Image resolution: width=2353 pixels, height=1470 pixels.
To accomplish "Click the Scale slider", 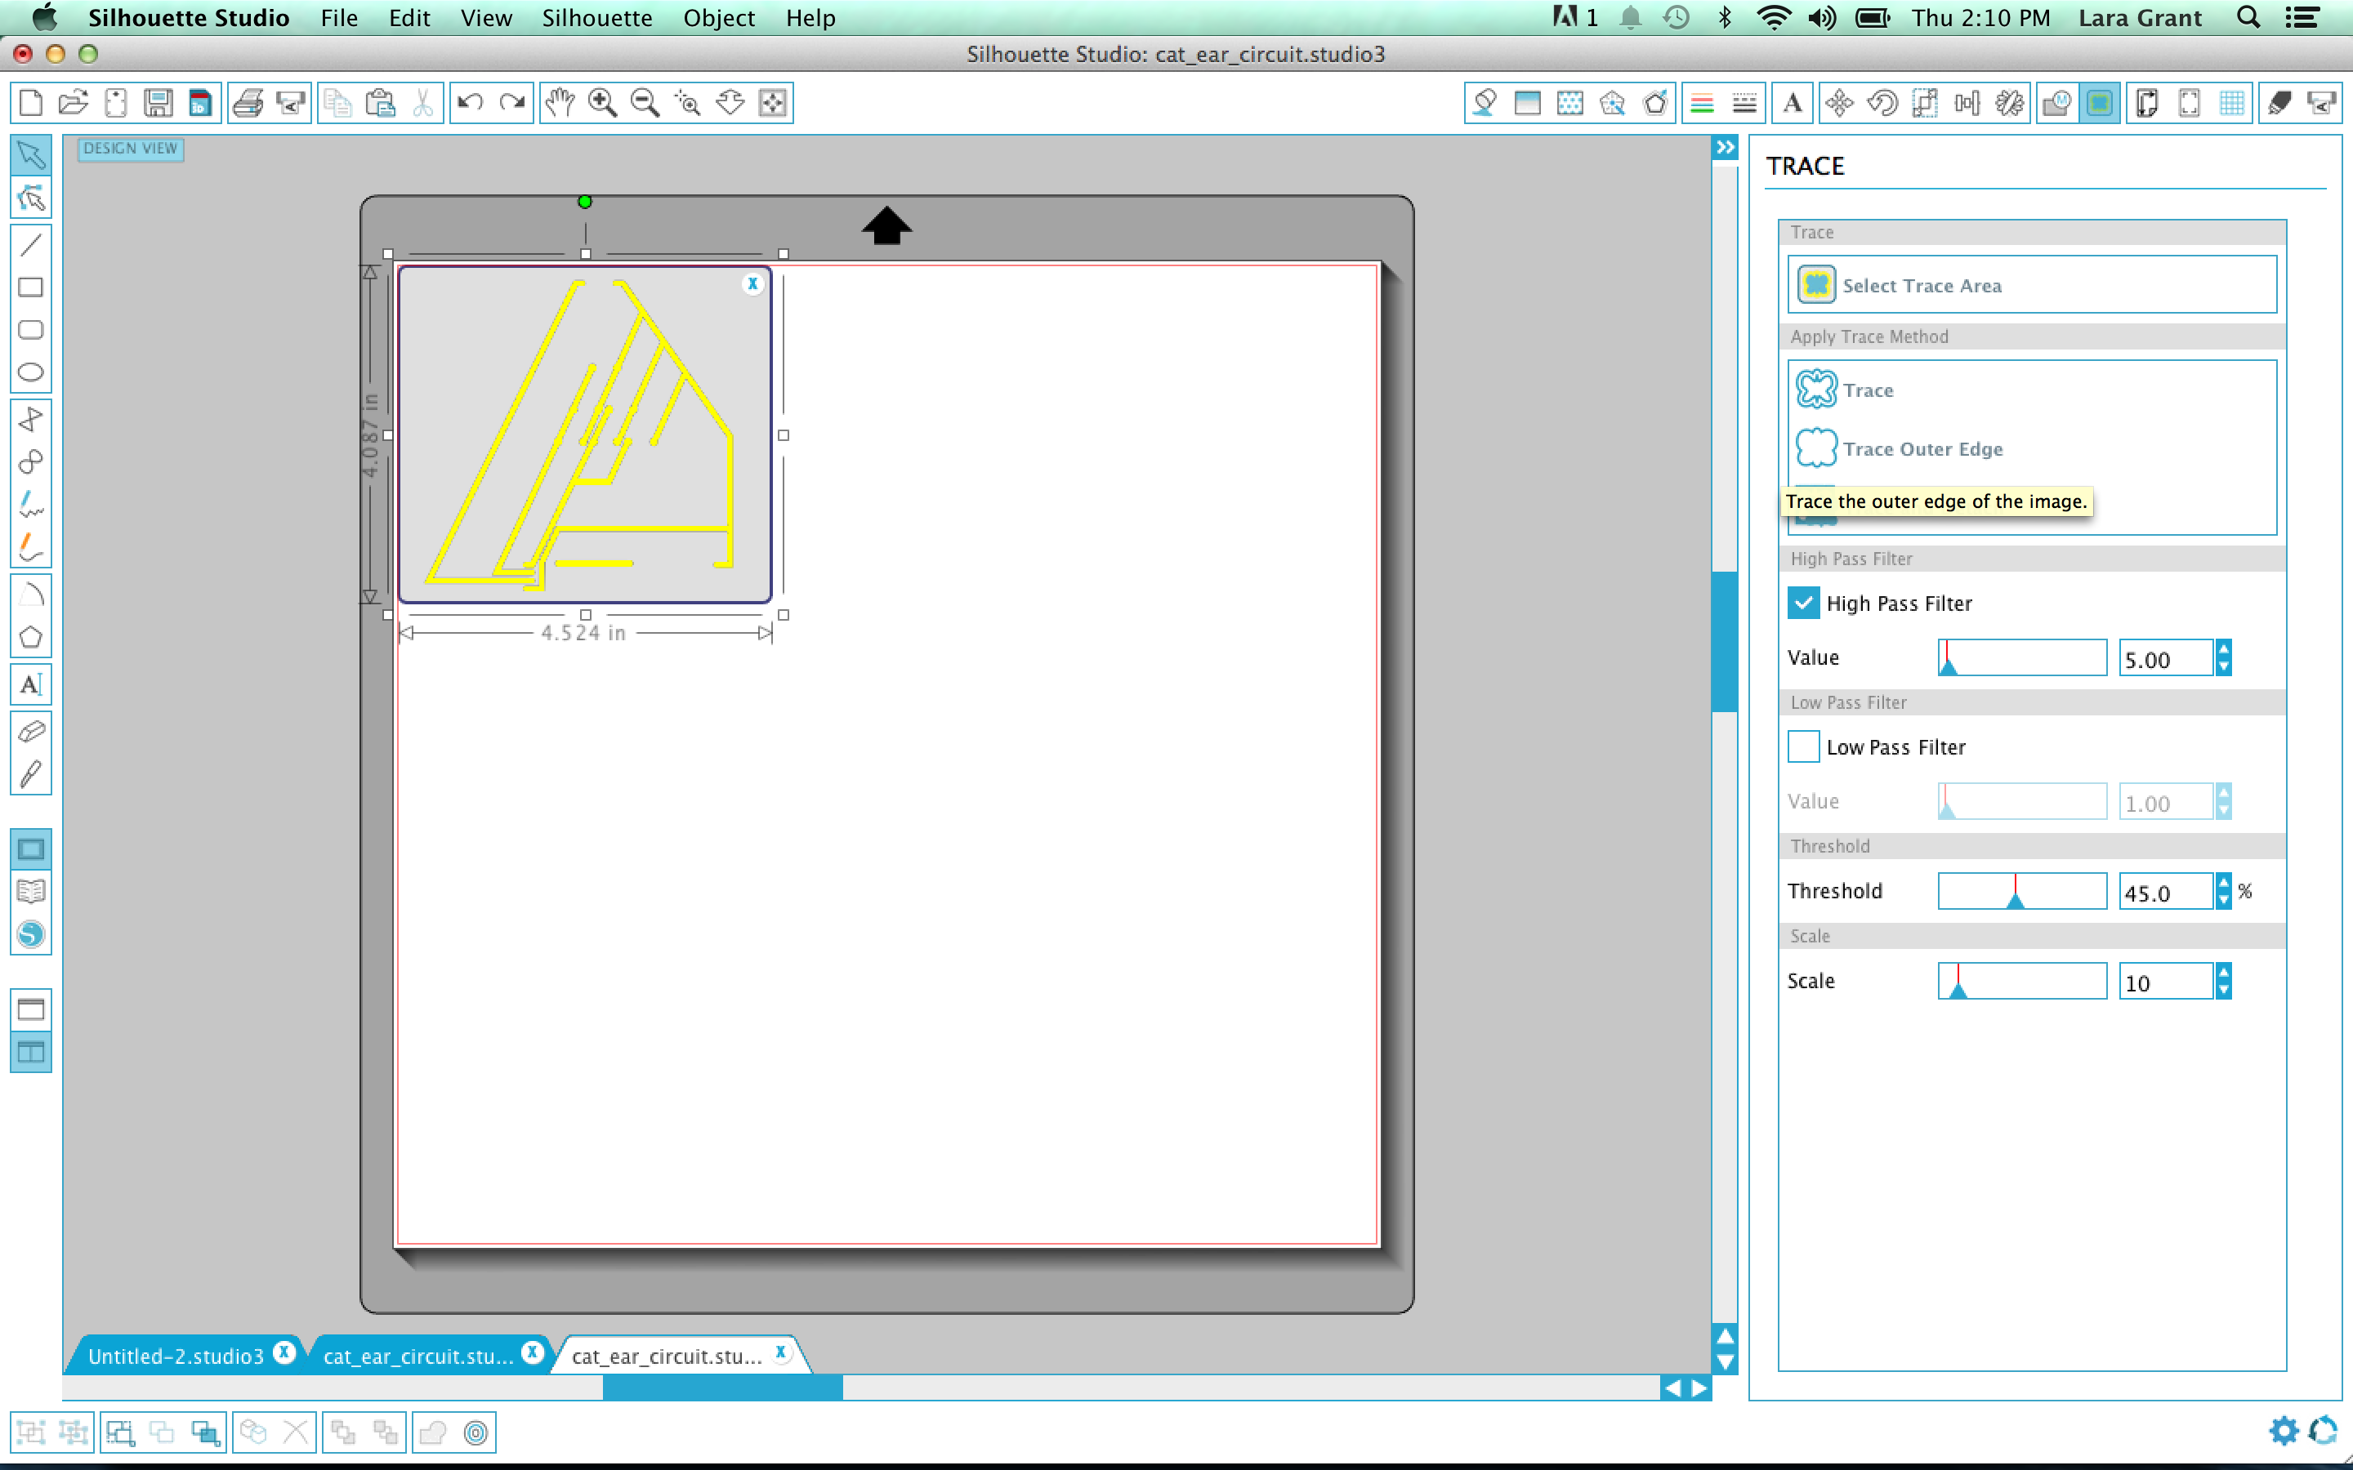I will pos(2022,981).
